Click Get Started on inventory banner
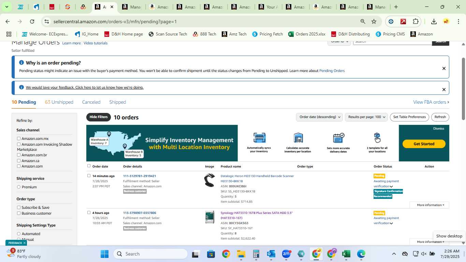The image size is (466, 262). pyautogui.click(x=424, y=144)
